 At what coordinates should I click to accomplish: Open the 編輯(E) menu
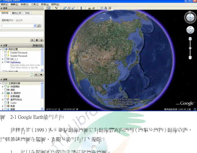14,4
